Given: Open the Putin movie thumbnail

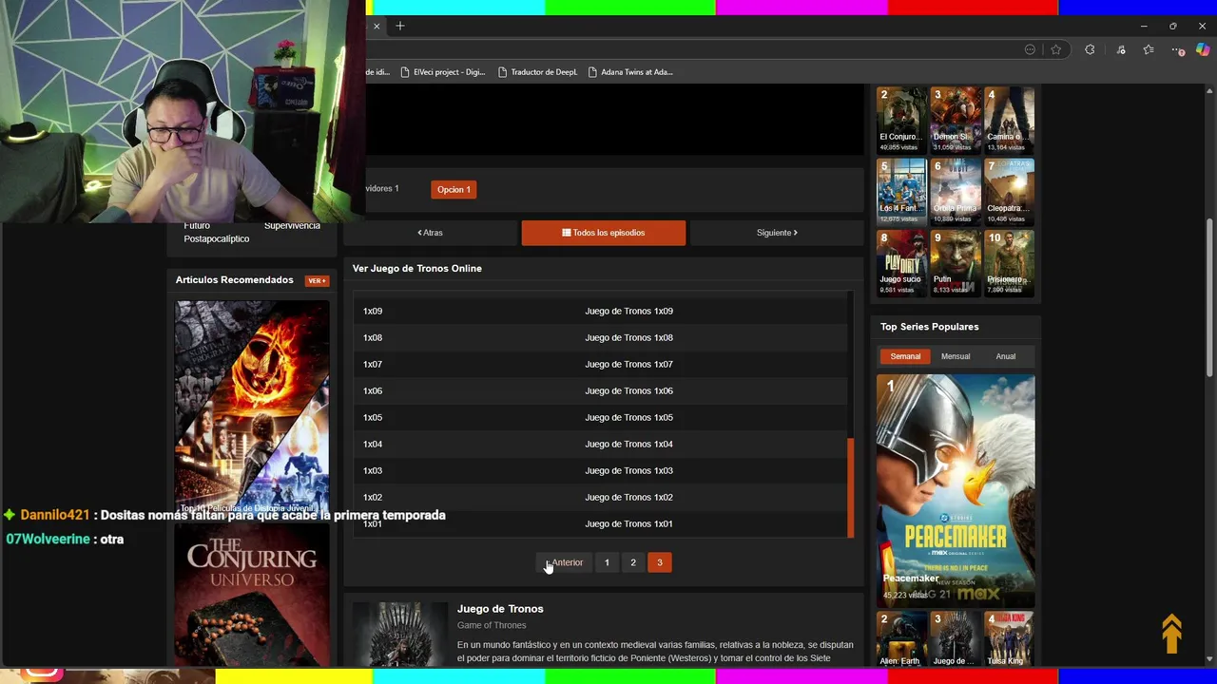Looking at the screenshot, I should 956,263.
